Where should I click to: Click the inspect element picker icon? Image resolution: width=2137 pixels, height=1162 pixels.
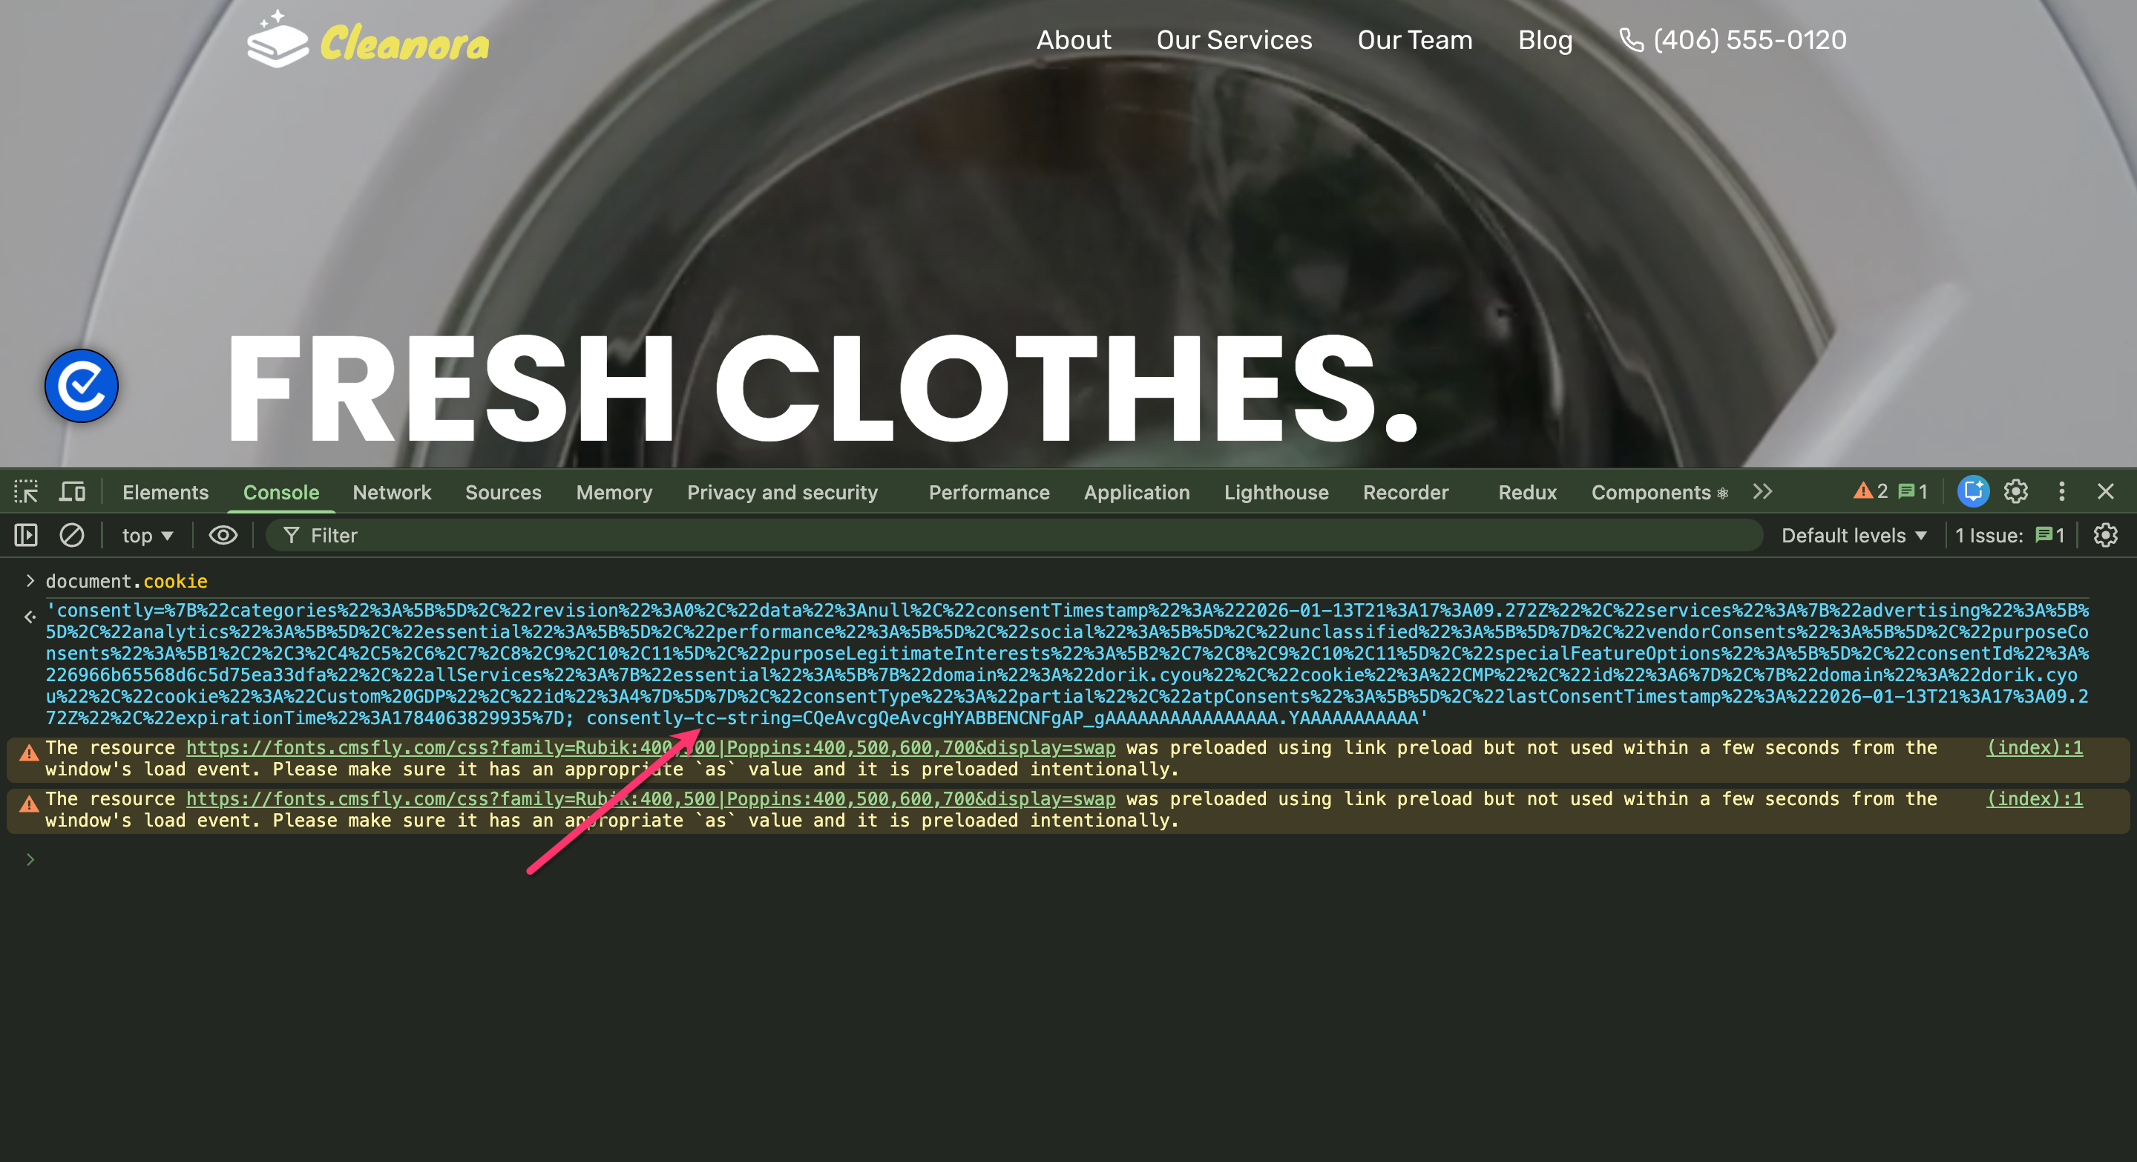tap(26, 492)
